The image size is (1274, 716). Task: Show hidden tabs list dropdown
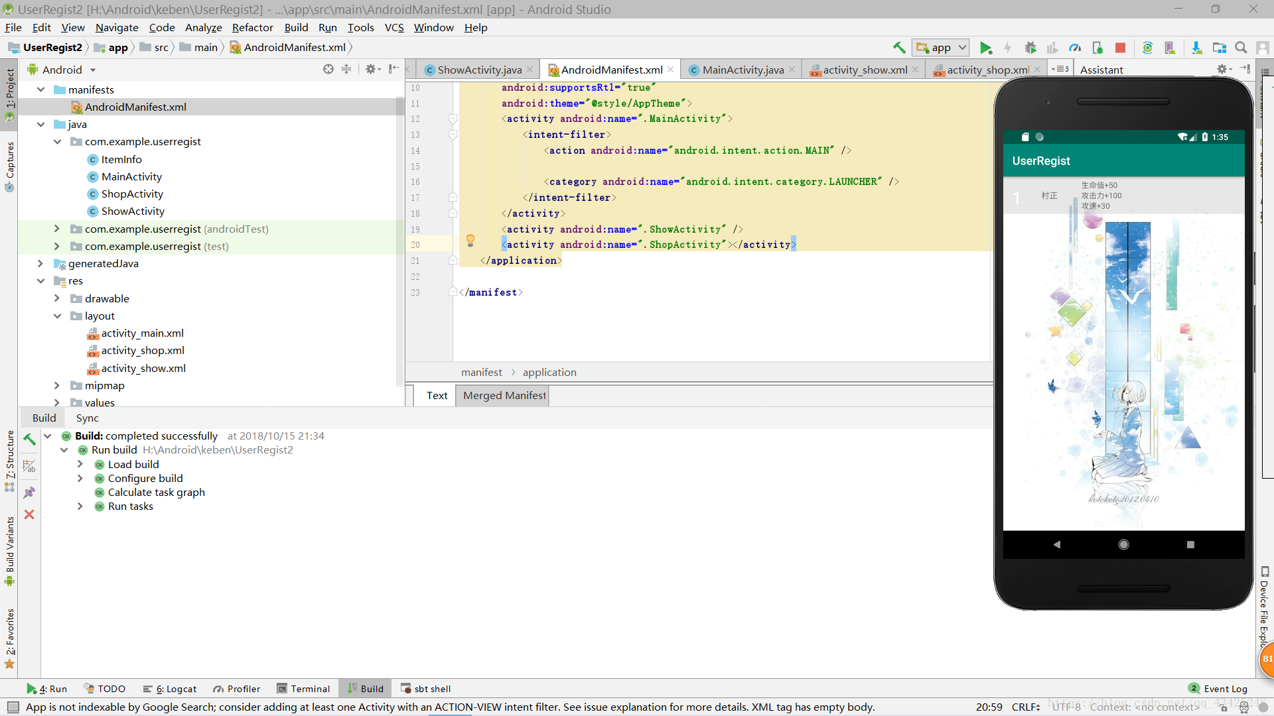click(1060, 69)
